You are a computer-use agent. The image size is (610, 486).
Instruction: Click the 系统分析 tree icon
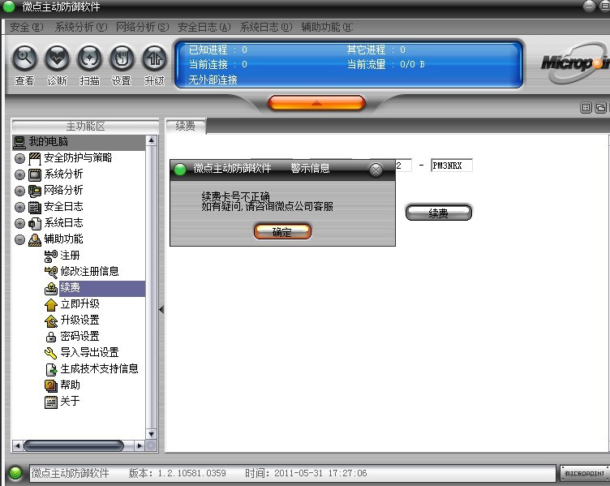(35, 174)
